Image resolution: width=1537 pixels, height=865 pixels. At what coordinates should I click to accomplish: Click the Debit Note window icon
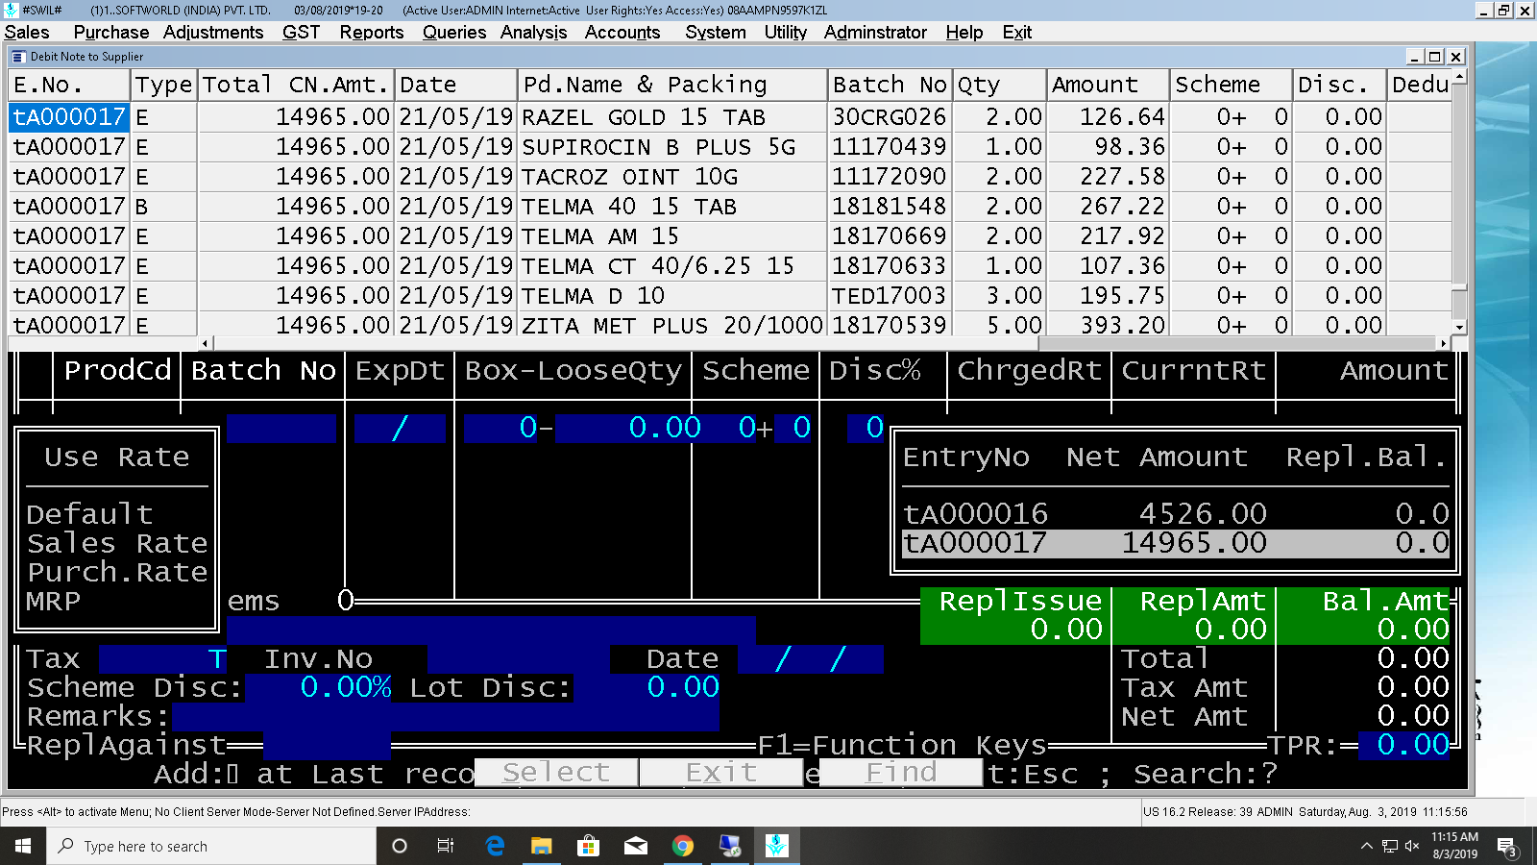(18, 57)
